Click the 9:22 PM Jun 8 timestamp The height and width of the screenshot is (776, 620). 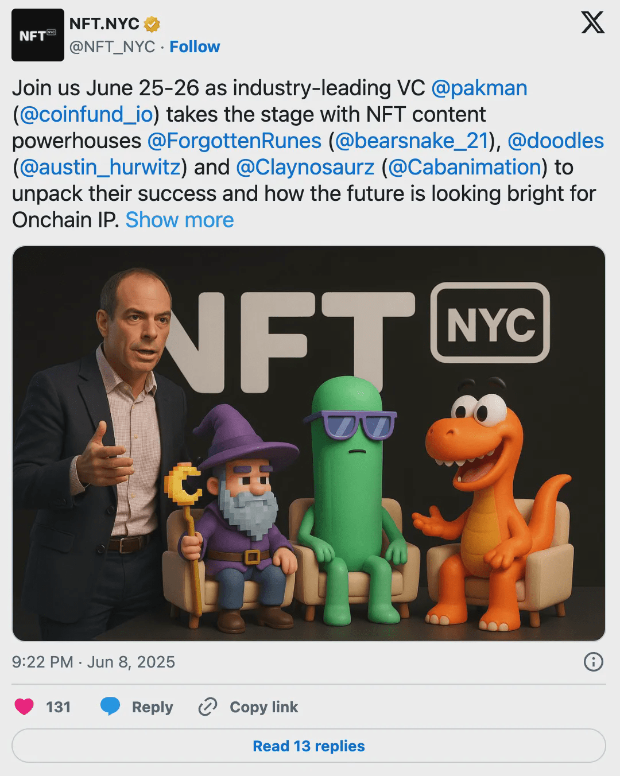point(93,662)
